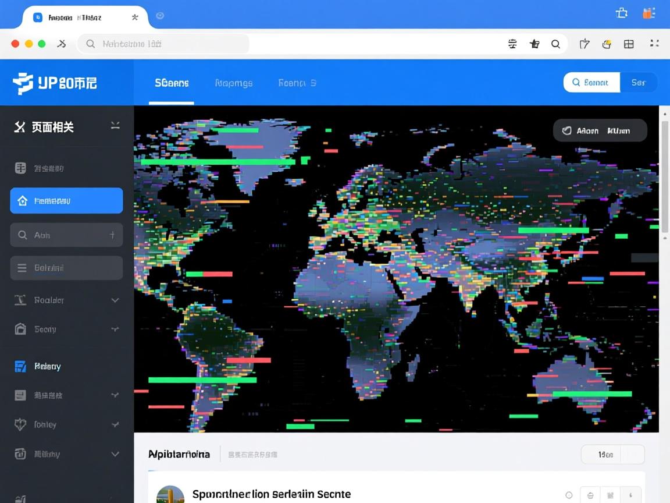670x503 pixels.
Task: Click the UP logo icon in header
Action: click(23, 83)
